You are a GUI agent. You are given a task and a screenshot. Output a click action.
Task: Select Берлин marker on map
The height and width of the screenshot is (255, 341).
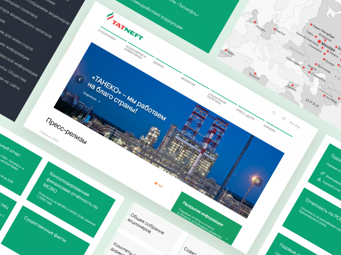tap(275, 29)
